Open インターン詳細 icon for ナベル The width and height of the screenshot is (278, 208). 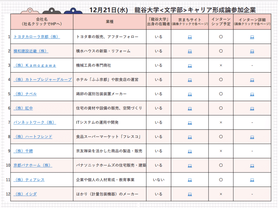point(252,94)
